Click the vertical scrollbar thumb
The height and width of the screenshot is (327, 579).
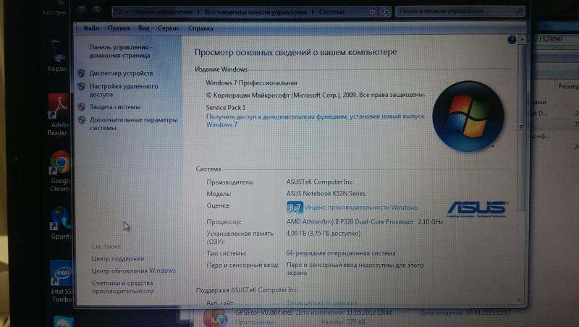click(522, 127)
